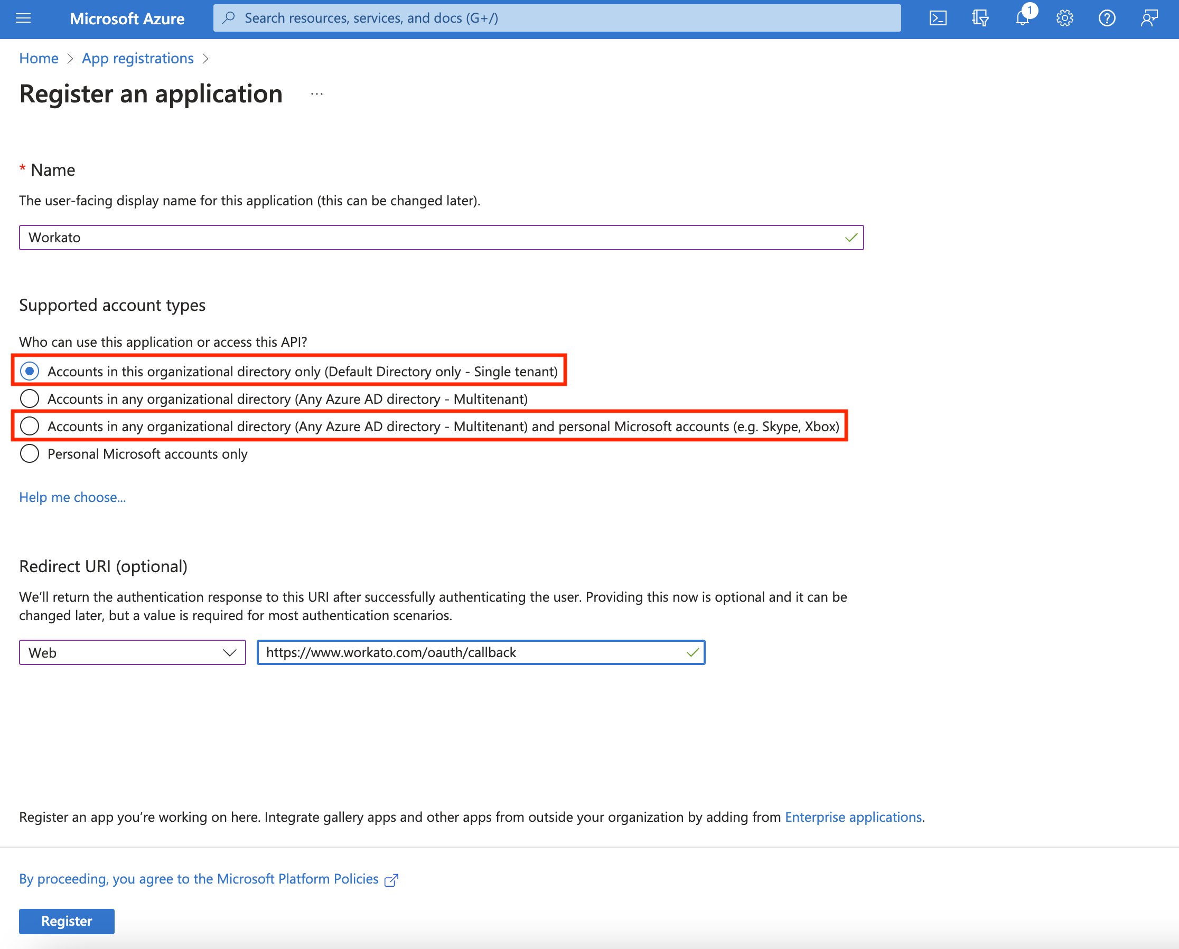Navigate to App registrations breadcrumb
1179x949 pixels.
[x=137, y=58]
